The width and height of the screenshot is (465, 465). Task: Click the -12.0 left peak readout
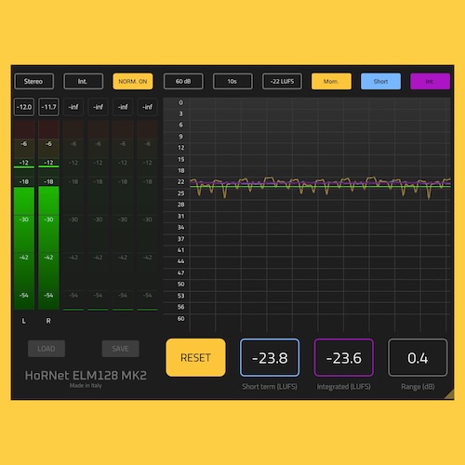tap(24, 107)
